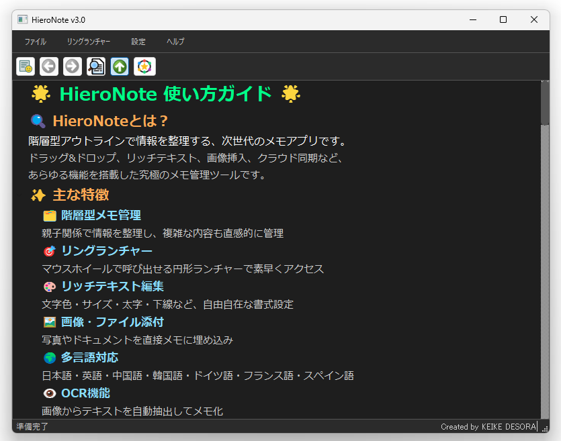The height and width of the screenshot is (441, 561).
Task: Click the palette icon beside リッチテキスト編集
Action: tap(49, 286)
